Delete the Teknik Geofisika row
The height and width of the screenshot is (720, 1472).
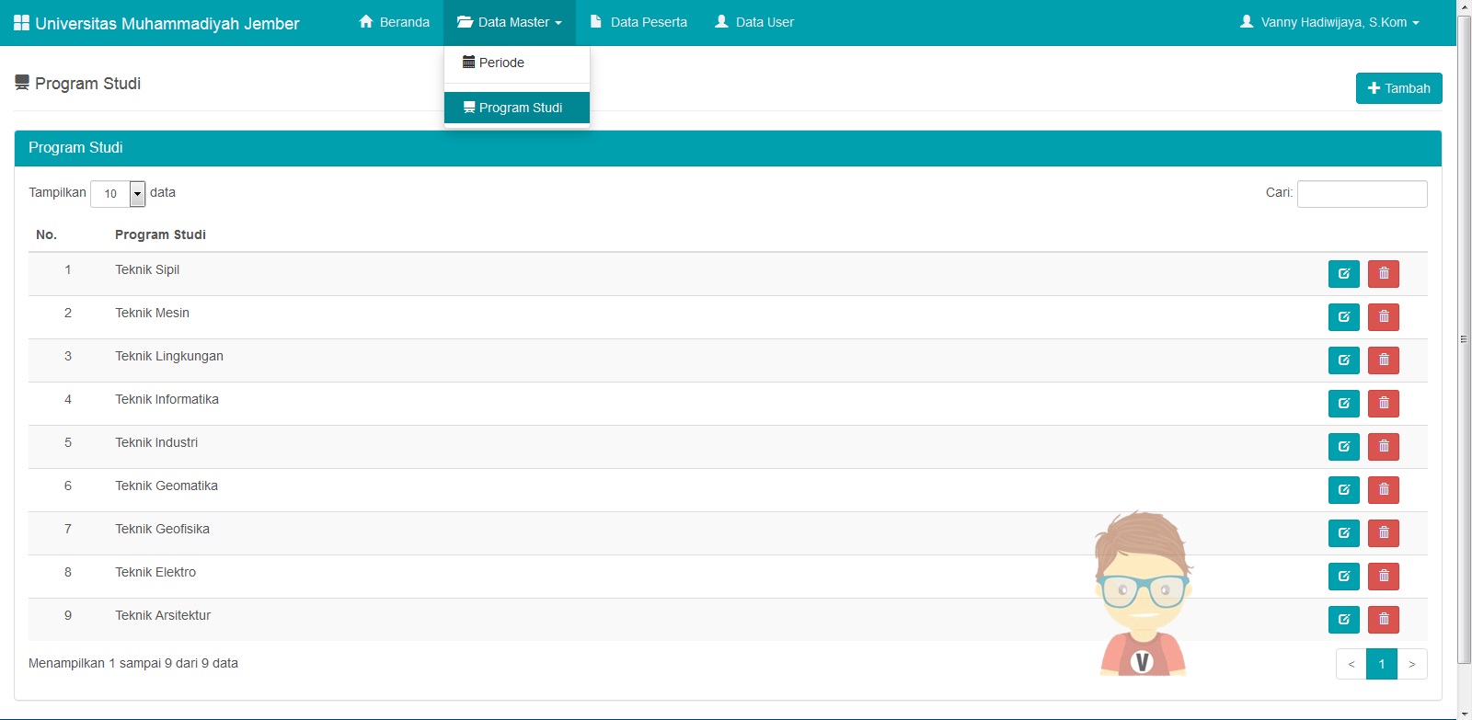[1384, 533]
